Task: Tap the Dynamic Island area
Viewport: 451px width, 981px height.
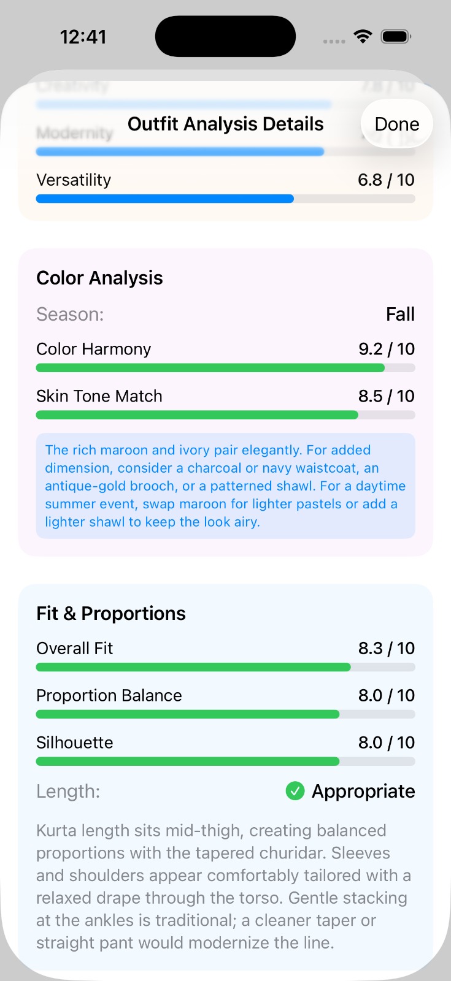Action: click(x=225, y=36)
